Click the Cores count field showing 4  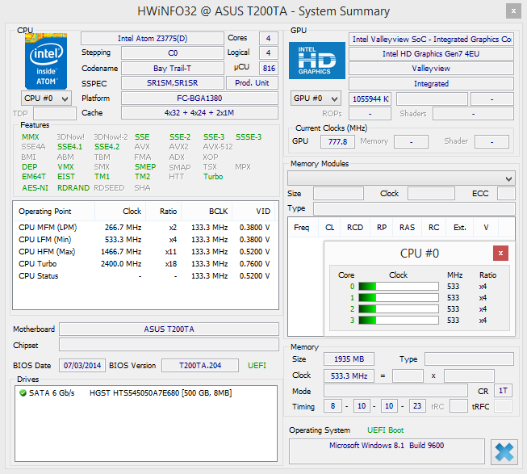point(268,38)
